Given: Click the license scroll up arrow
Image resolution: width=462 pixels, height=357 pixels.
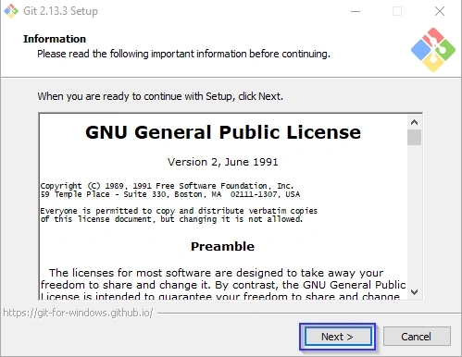Looking at the screenshot, I should (414, 122).
